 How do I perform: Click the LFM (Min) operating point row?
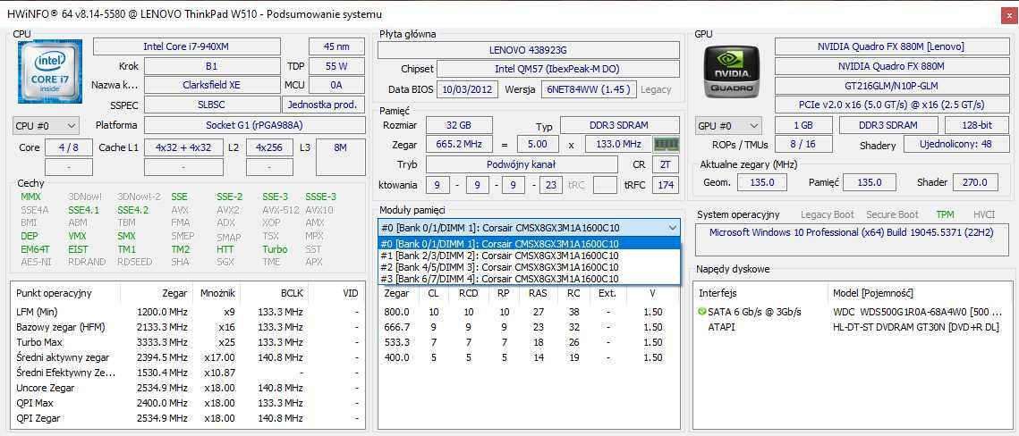(x=187, y=312)
